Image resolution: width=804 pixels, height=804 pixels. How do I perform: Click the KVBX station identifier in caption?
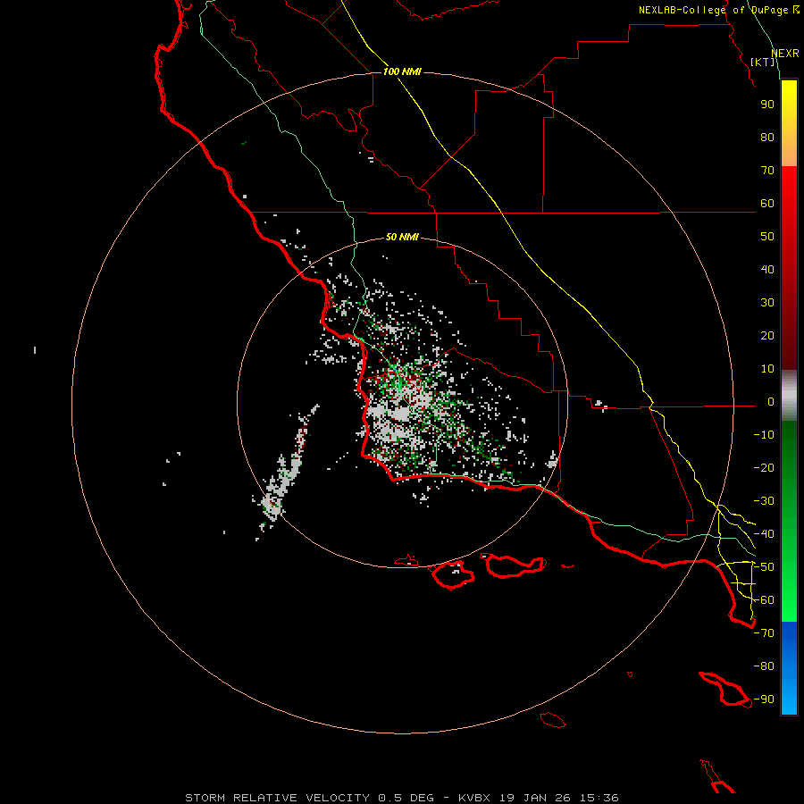tap(474, 798)
